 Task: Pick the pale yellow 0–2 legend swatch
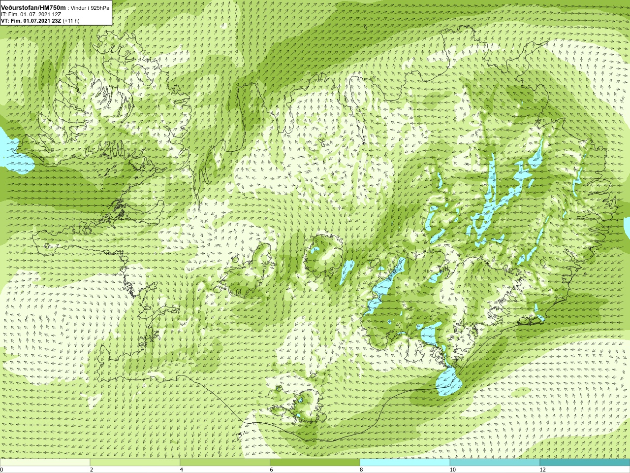(x=45, y=463)
